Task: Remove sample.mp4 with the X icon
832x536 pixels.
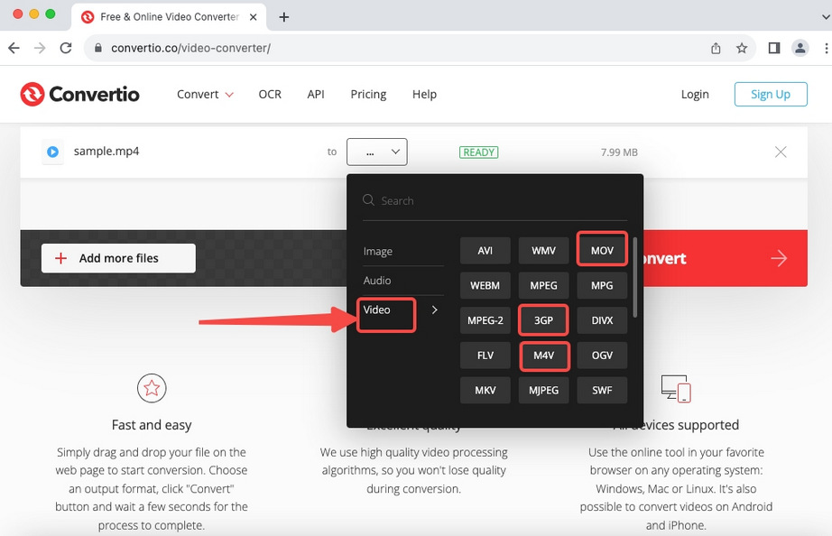Action: [781, 152]
